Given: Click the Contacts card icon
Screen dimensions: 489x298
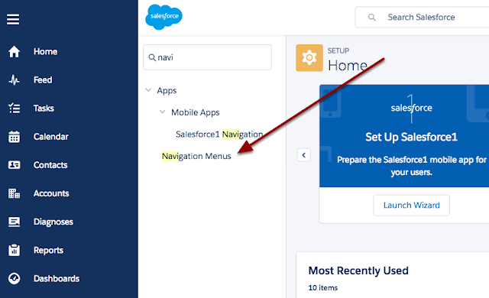Looking at the screenshot, I should 14,165.
